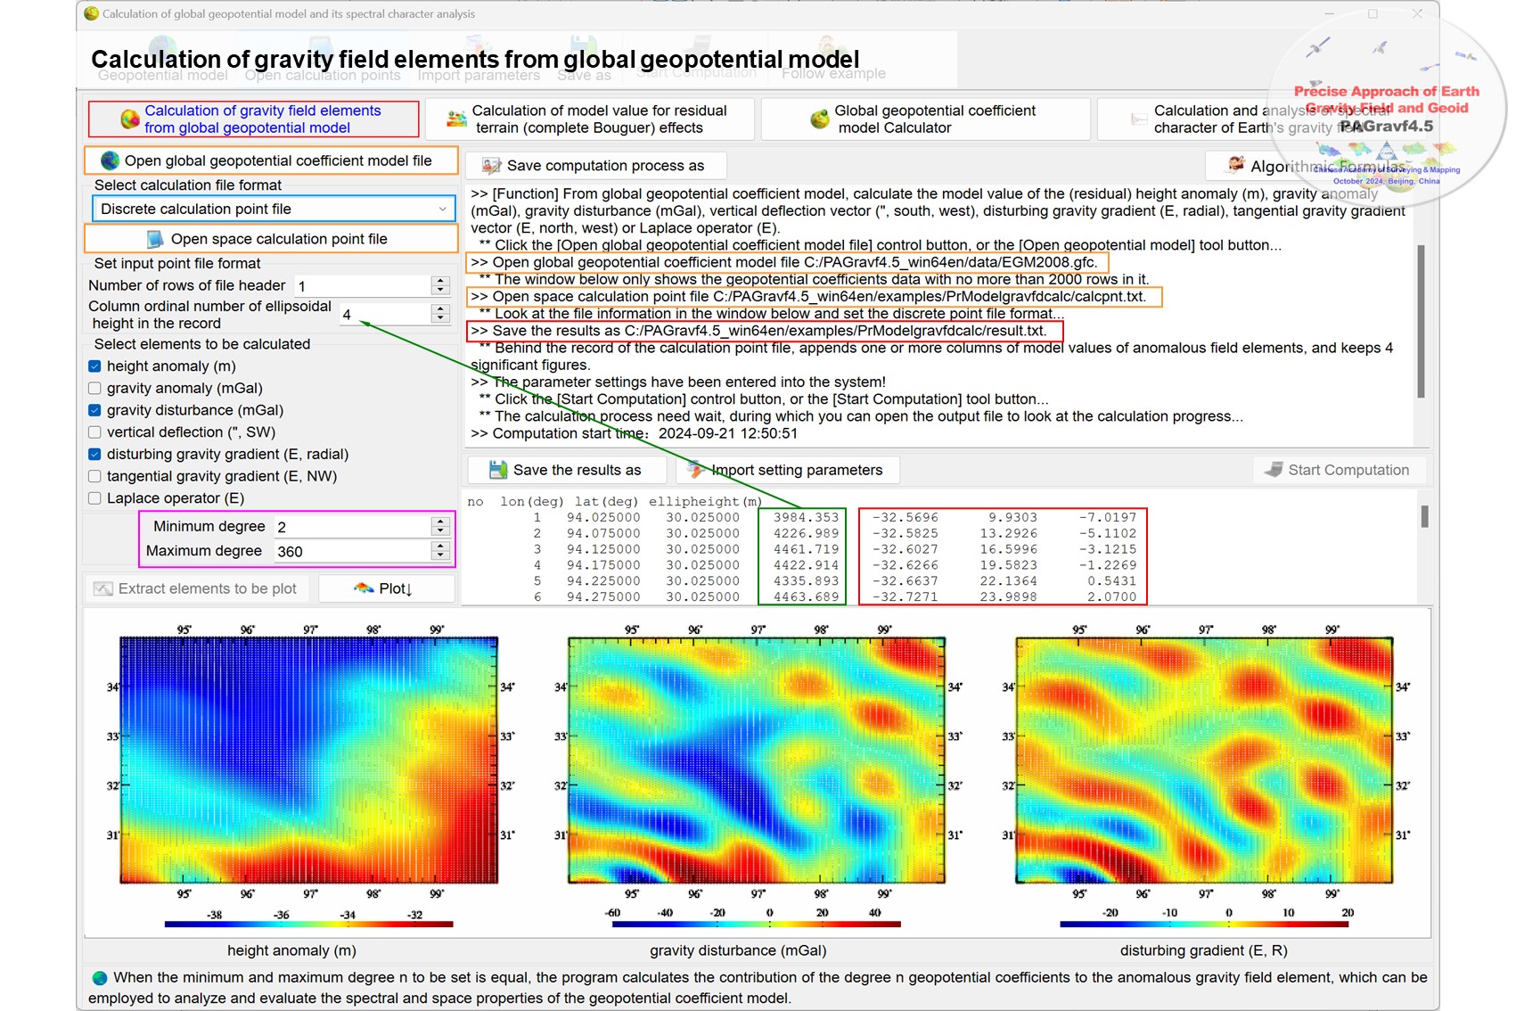Check the Laplace operator (E) option
Image resolution: width=1516 pixels, height=1011 pixels.
(x=94, y=498)
